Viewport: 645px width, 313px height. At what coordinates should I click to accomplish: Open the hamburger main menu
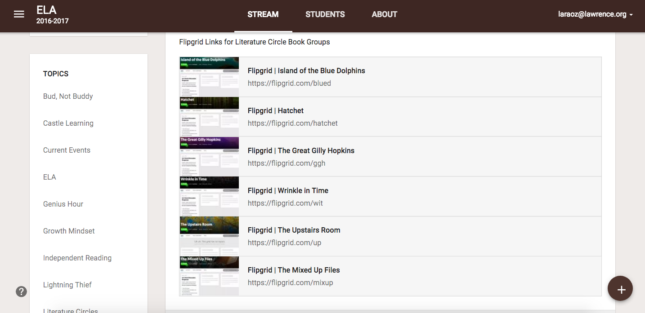pyautogui.click(x=19, y=14)
